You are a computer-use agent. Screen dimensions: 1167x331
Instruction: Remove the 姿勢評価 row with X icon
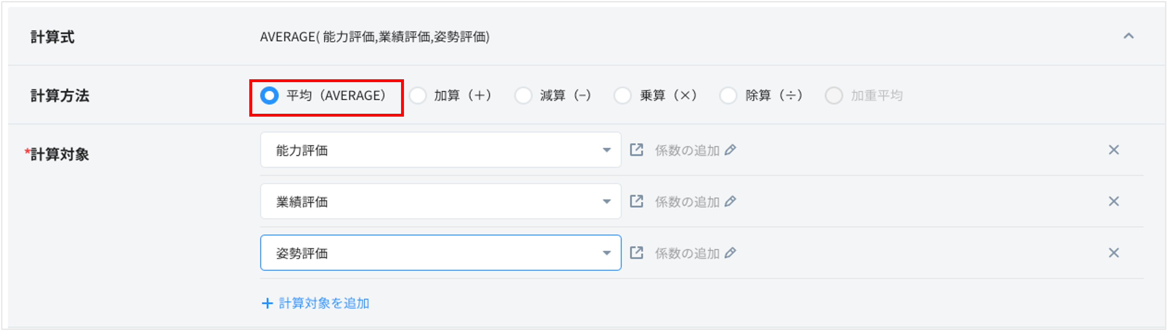[x=1114, y=253]
